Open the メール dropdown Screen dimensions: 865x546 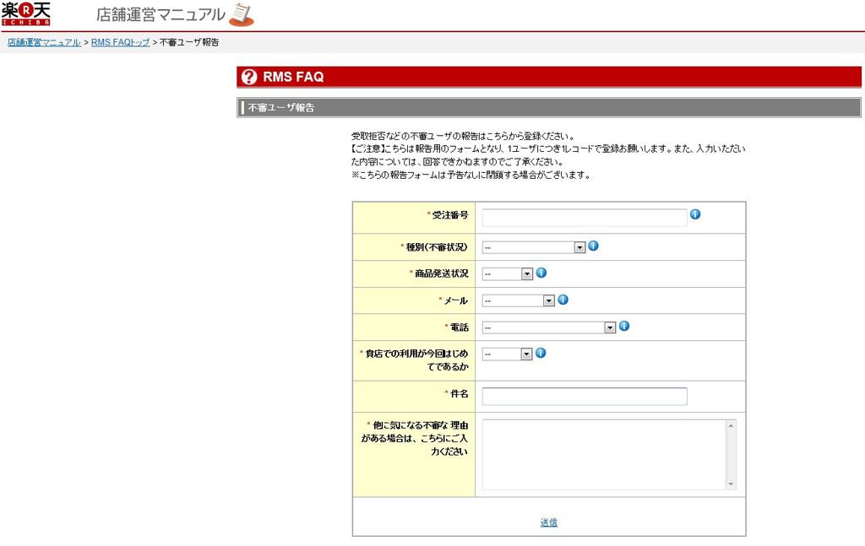point(518,300)
